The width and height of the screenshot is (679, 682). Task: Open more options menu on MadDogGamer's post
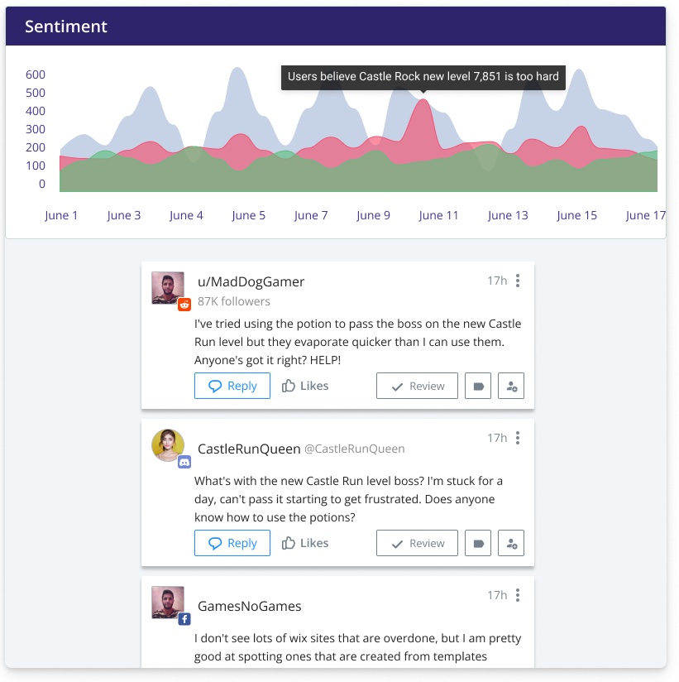coord(518,281)
